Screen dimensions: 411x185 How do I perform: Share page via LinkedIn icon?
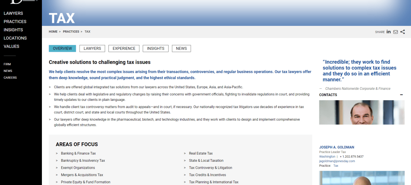(389, 32)
